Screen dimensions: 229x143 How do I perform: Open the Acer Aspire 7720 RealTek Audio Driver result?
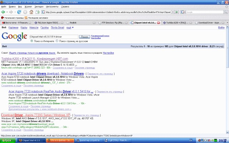pos(51,92)
